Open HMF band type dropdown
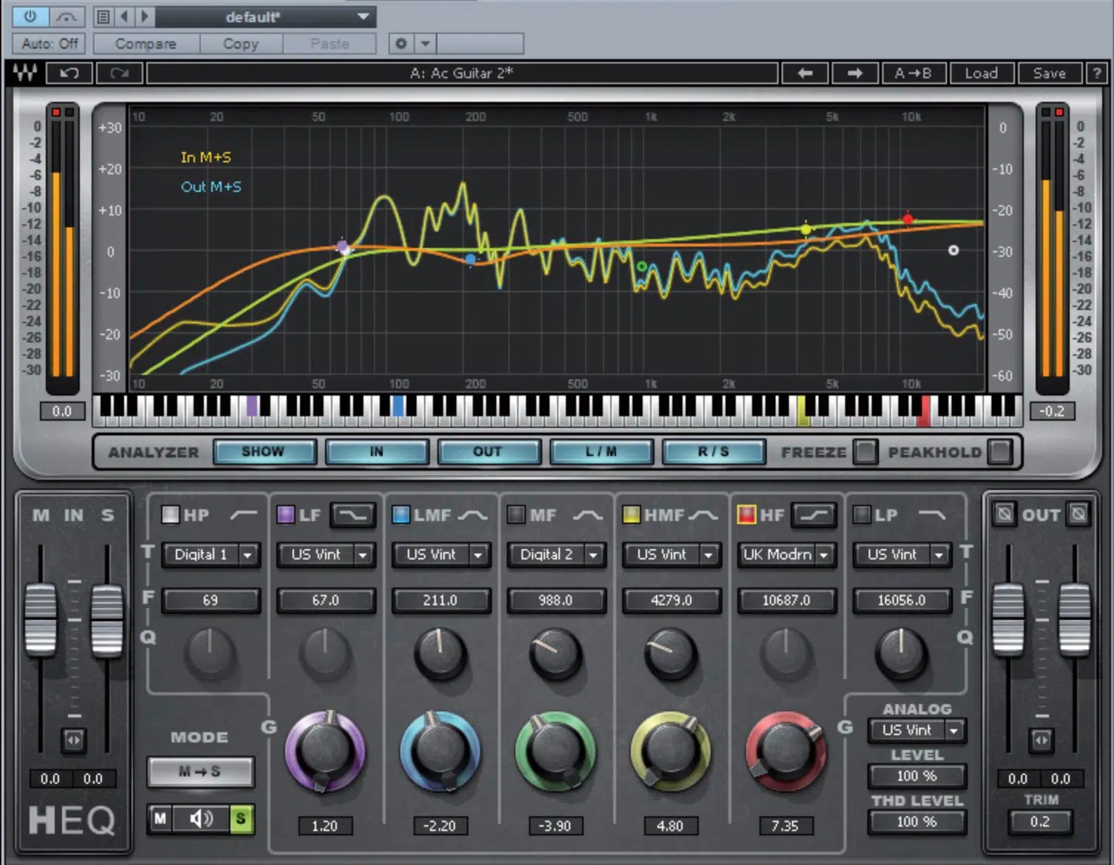This screenshot has height=865, width=1114. 672,554
